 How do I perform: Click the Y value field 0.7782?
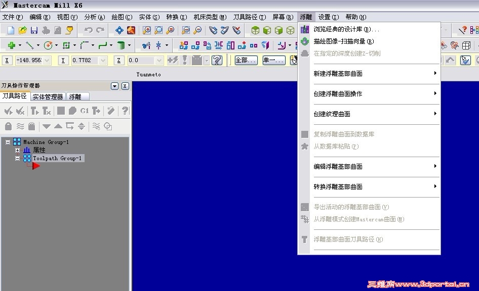86,60
